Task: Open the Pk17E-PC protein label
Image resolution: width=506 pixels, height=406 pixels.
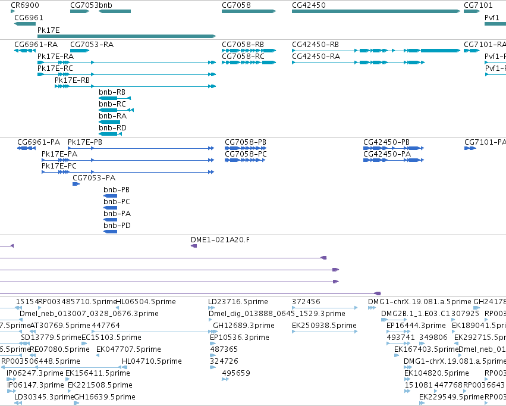Action: click(x=59, y=166)
